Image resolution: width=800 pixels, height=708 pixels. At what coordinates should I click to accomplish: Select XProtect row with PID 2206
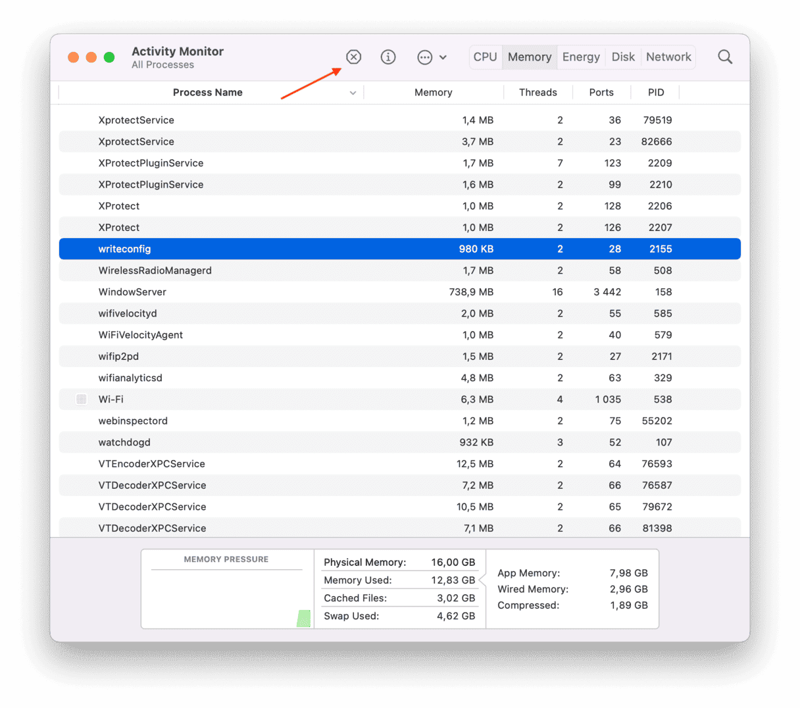click(x=400, y=206)
